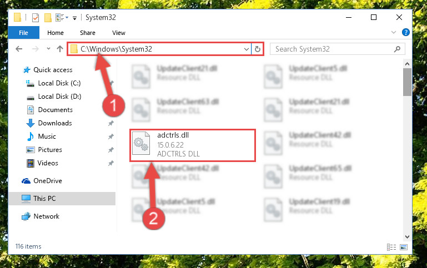Click the Properties icon in title bar
This screenshot has height=268, width=427.
[x=36, y=18]
